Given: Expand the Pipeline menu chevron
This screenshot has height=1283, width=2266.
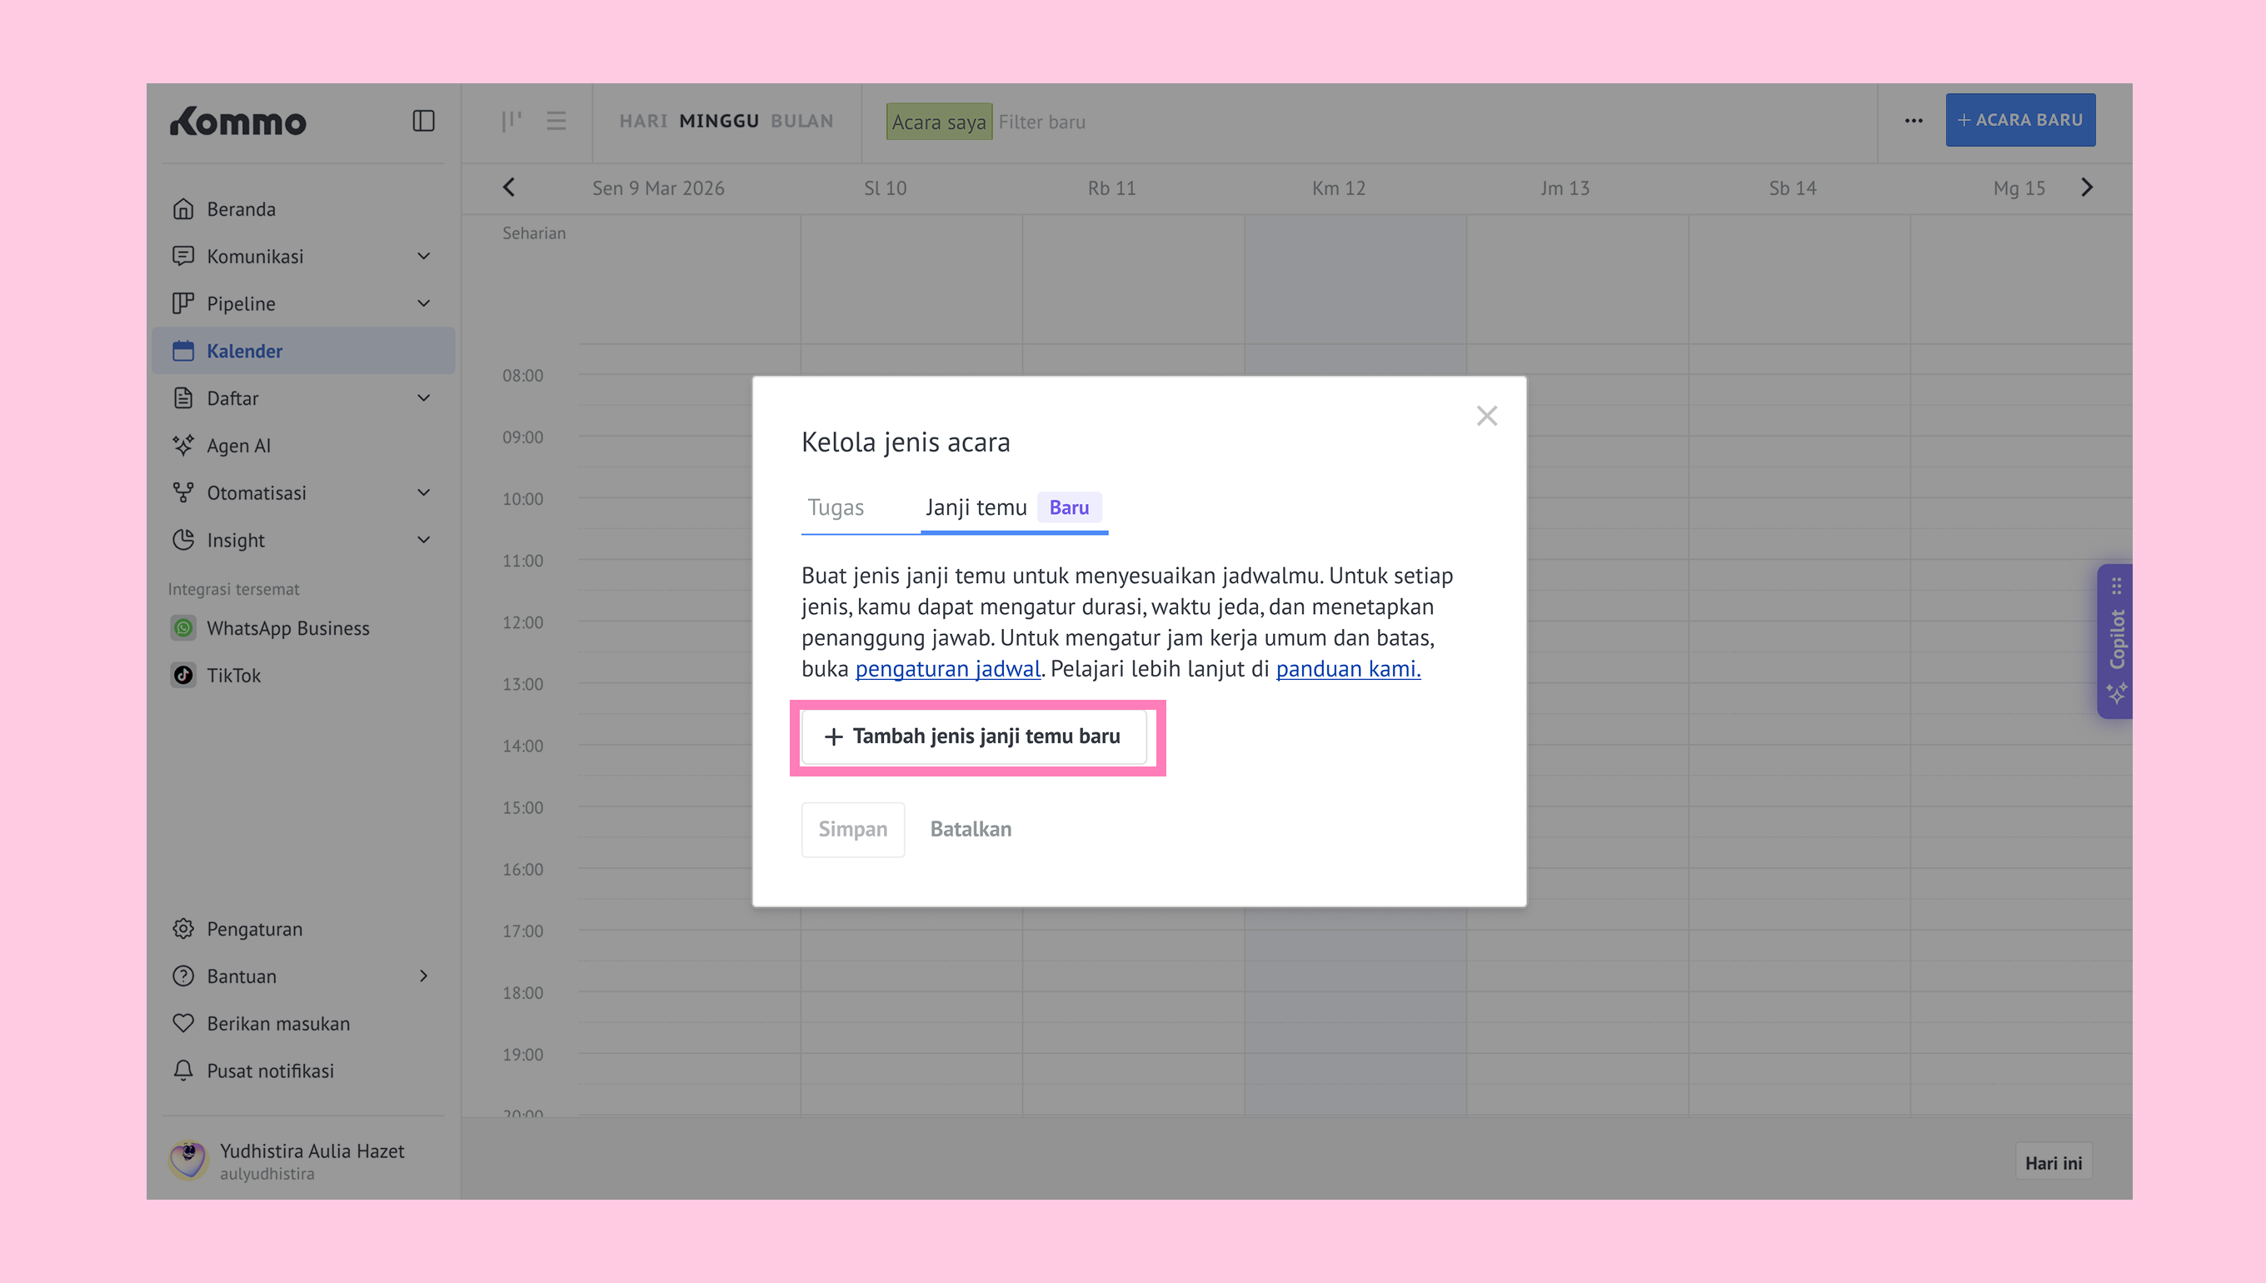Looking at the screenshot, I should click(x=424, y=304).
